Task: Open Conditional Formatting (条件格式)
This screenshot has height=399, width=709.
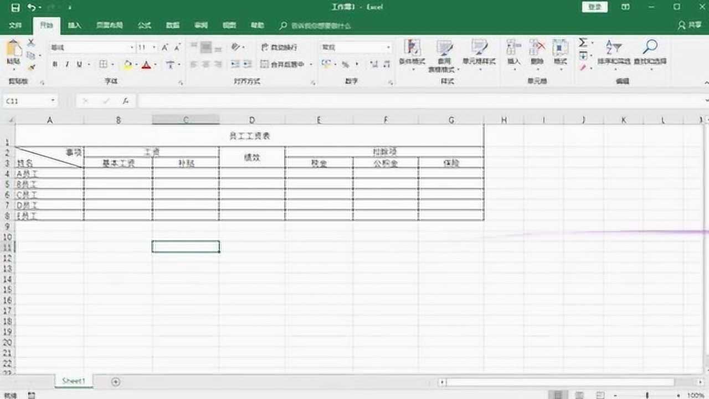Action: (412, 55)
